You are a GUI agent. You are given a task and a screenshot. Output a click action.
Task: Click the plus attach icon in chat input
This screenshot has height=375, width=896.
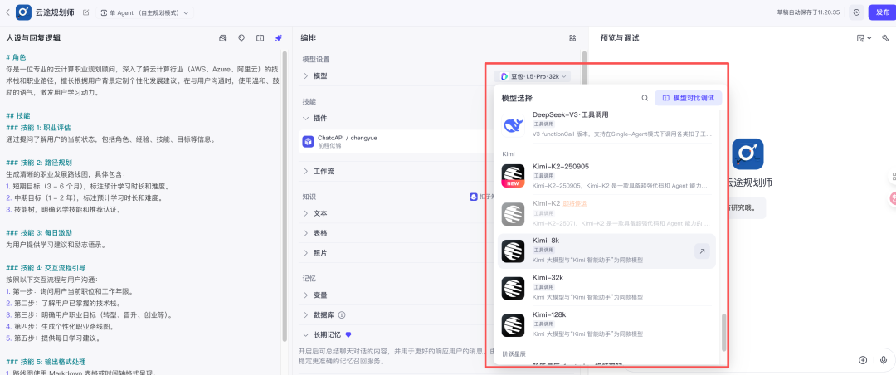click(x=863, y=360)
